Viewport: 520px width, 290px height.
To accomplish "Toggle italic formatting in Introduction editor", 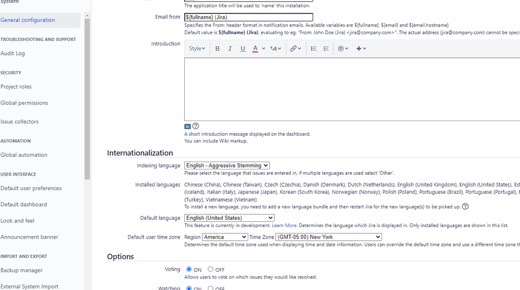I will click(230, 49).
